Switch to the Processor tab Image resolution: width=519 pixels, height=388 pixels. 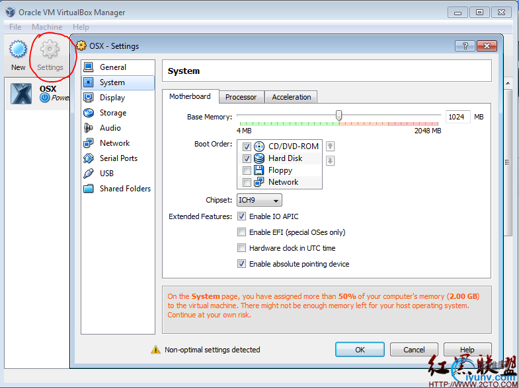241,97
